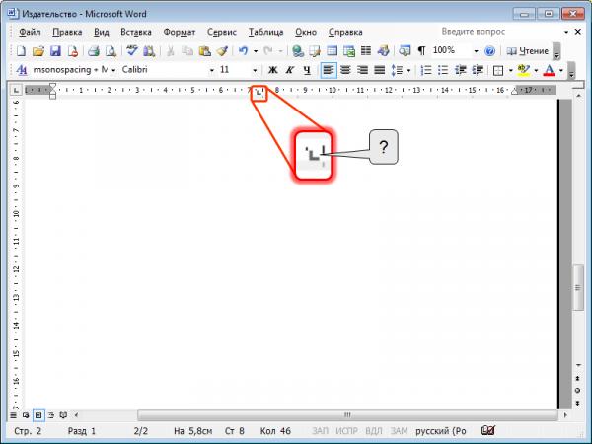Click the ЗАМ overtype indicator
Viewport: 592px width, 444px height.
click(399, 431)
